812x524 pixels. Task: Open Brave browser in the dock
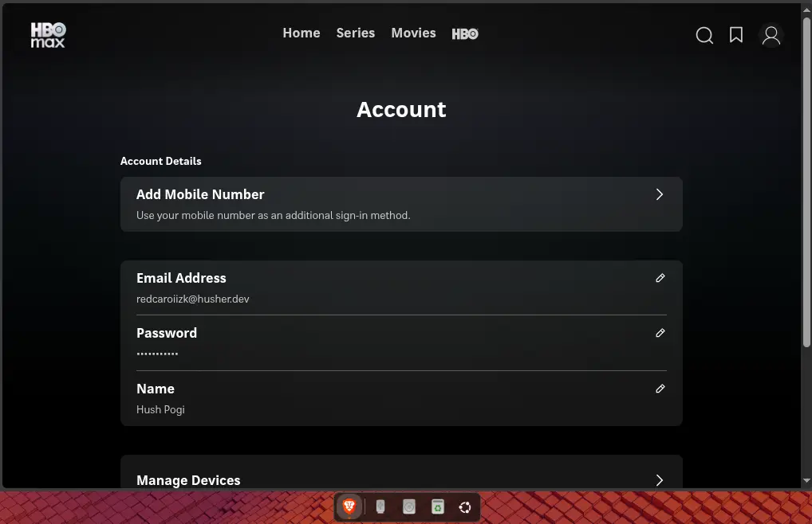(x=349, y=507)
